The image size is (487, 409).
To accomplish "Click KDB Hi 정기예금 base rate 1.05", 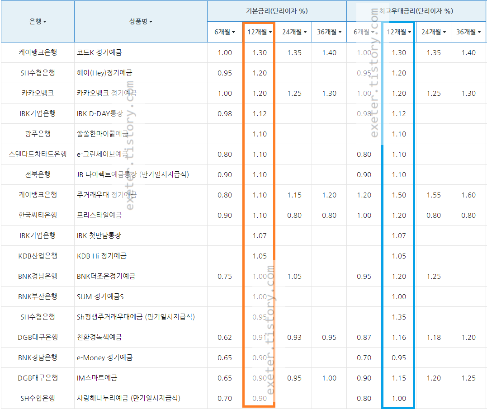I will pos(260,256).
